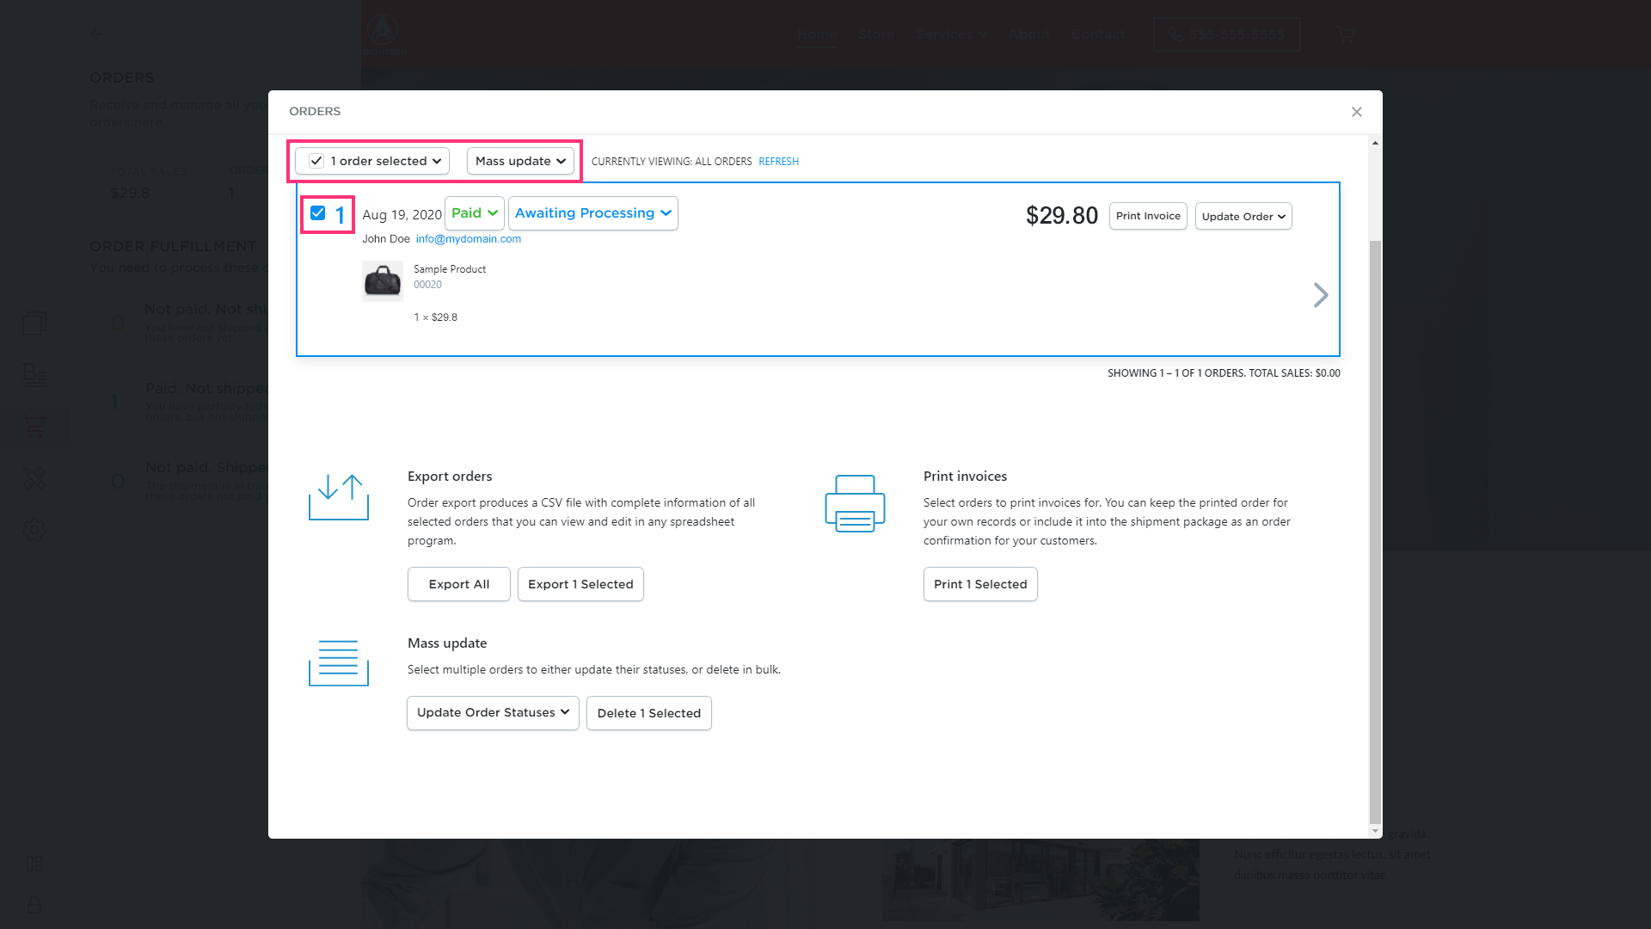
Task: Open the Contact menu in background site
Action: coord(1098,34)
